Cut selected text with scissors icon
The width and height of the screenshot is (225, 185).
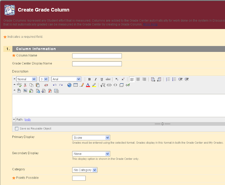point(25,85)
